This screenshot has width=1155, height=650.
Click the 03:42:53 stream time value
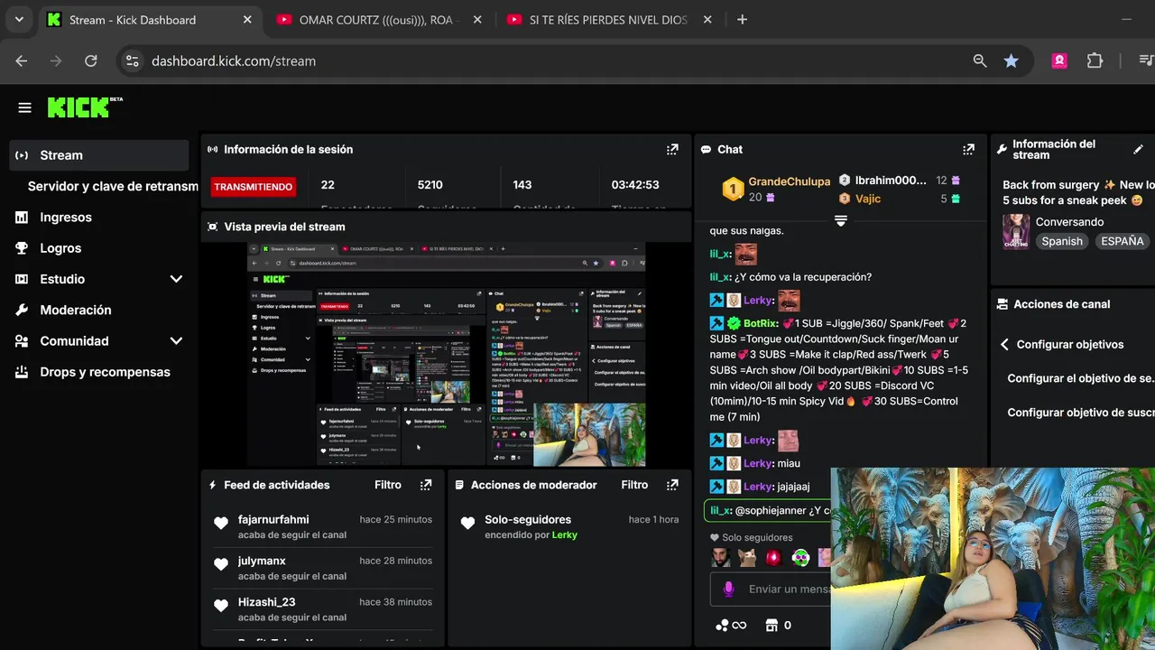coord(635,184)
